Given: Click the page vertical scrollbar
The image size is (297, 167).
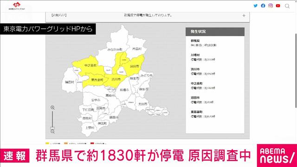Looking at the screenshot, I should [296, 71].
